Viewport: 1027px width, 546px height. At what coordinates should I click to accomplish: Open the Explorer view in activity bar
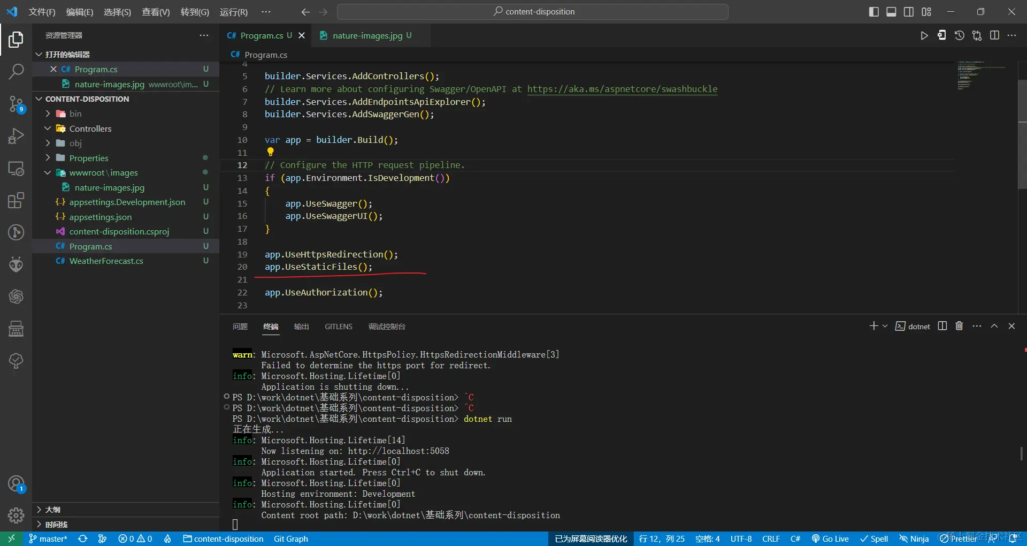(16, 39)
